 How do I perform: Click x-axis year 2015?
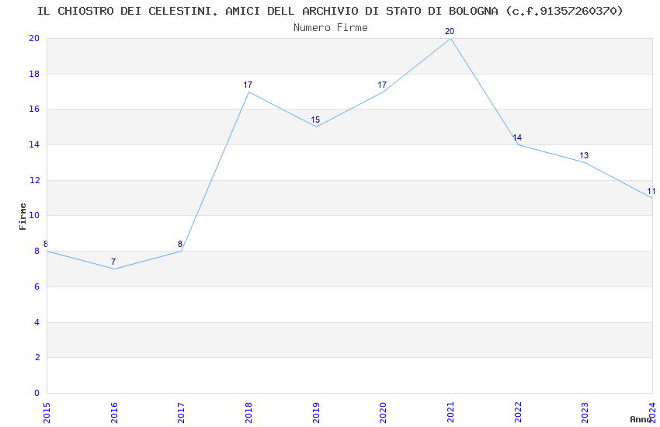47,412
